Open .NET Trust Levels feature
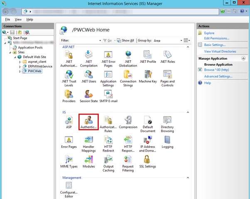Screen dimensions: 250x199 point(69,79)
